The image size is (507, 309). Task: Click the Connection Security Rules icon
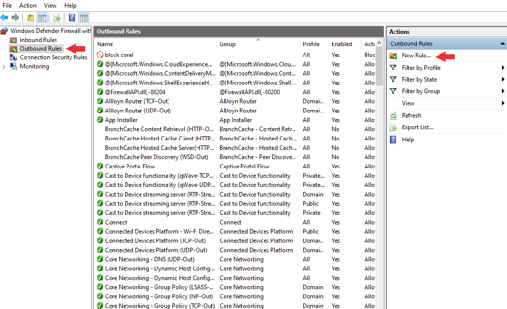13,58
